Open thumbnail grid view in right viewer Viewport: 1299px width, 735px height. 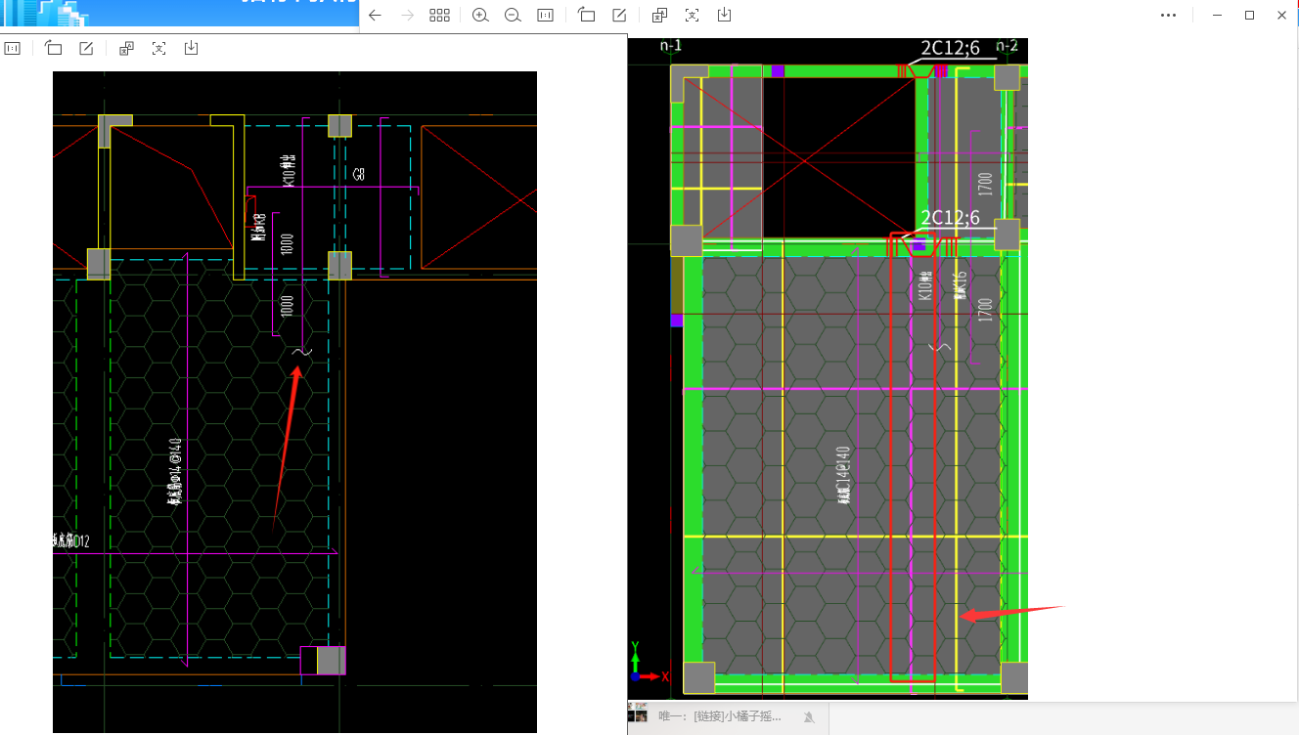pyautogui.click(x=439, y=16)
